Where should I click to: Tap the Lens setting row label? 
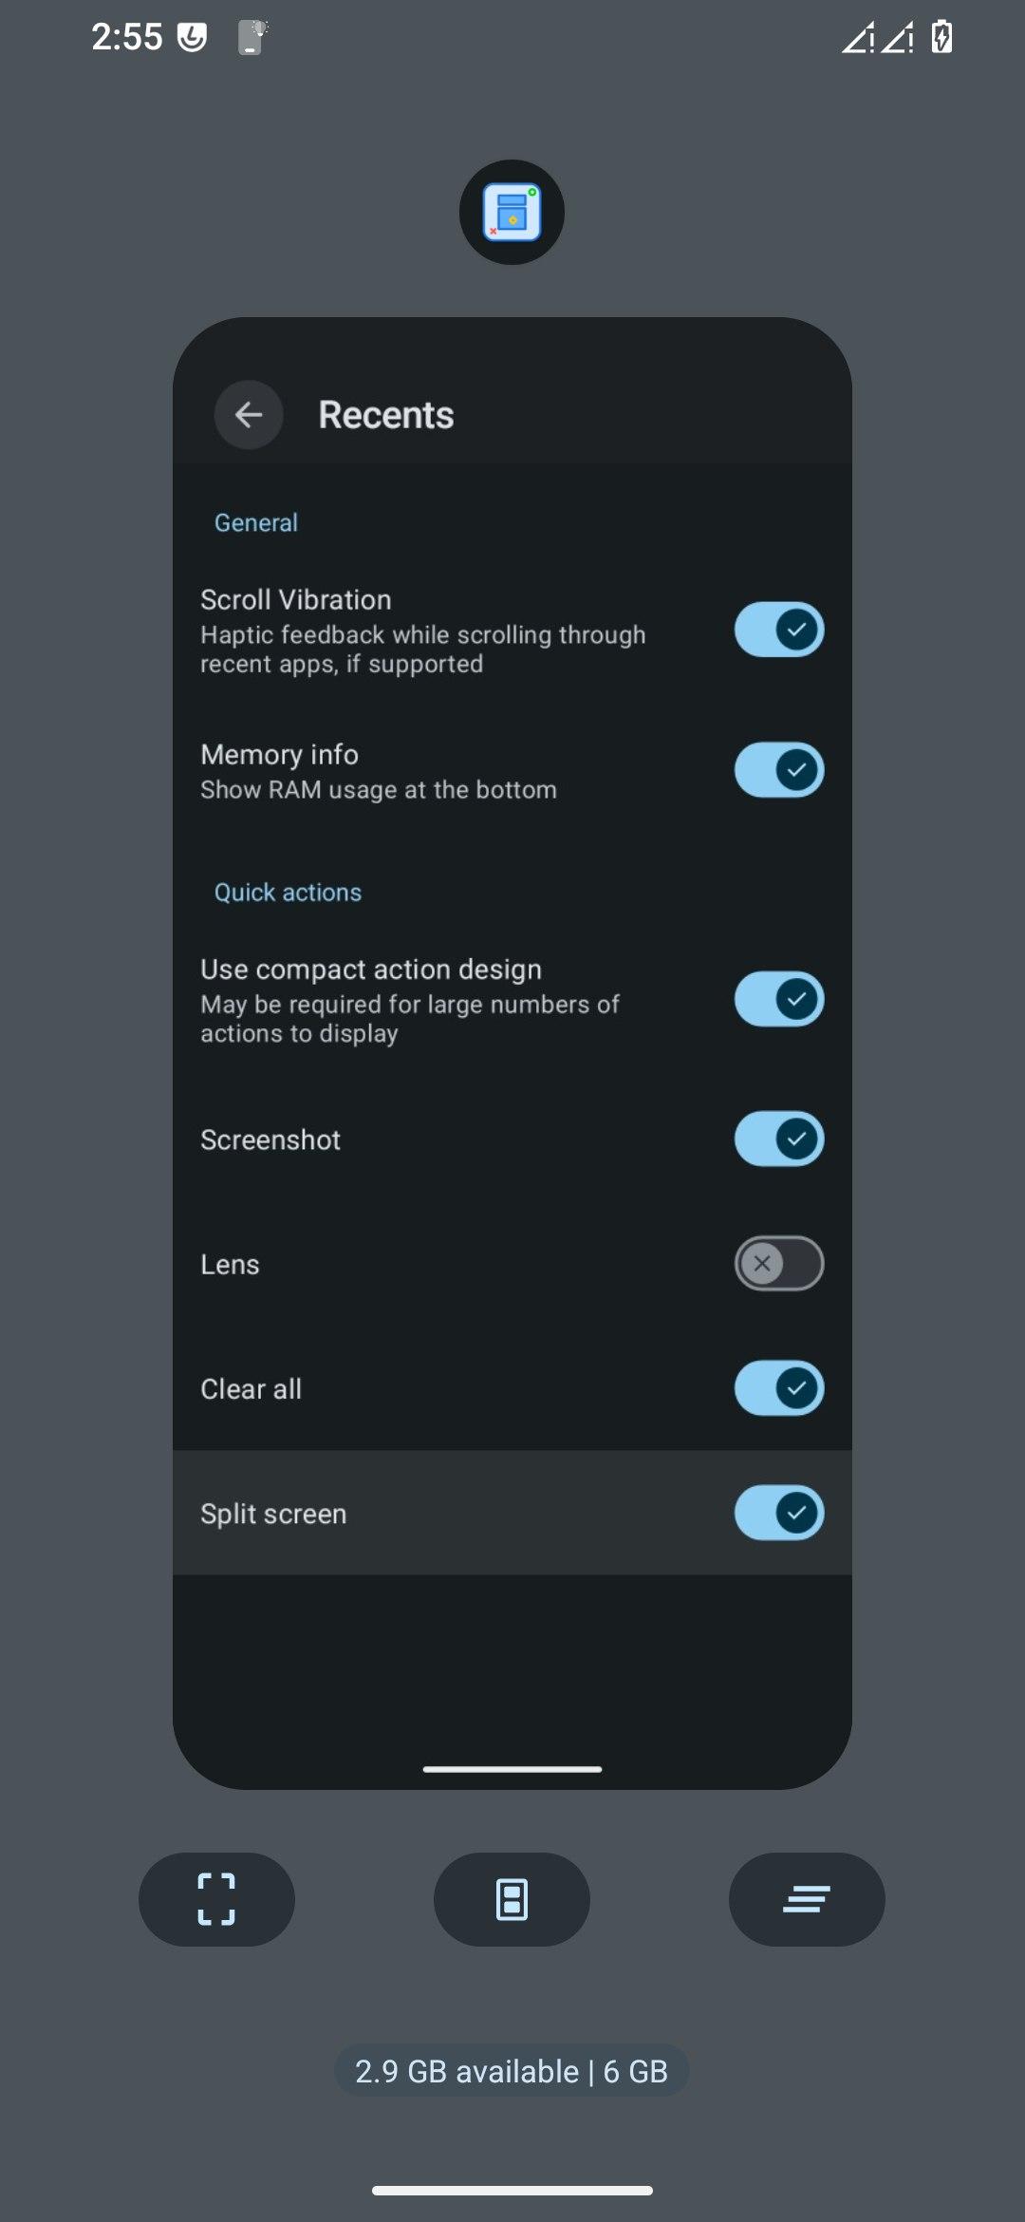(x=230, y=1265)
